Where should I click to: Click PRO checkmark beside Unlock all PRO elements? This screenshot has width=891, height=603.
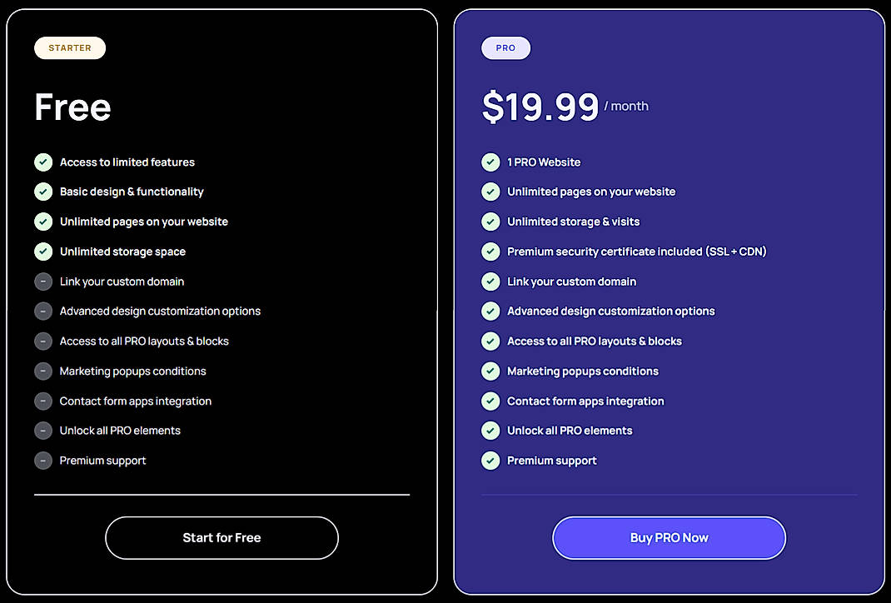point(490,431)
